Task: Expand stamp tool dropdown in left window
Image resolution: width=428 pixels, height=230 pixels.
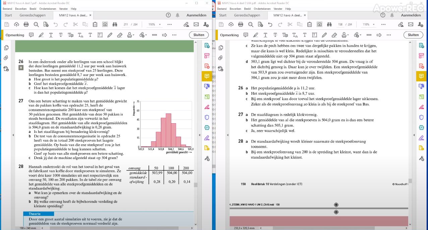Action: coord(133,35)
